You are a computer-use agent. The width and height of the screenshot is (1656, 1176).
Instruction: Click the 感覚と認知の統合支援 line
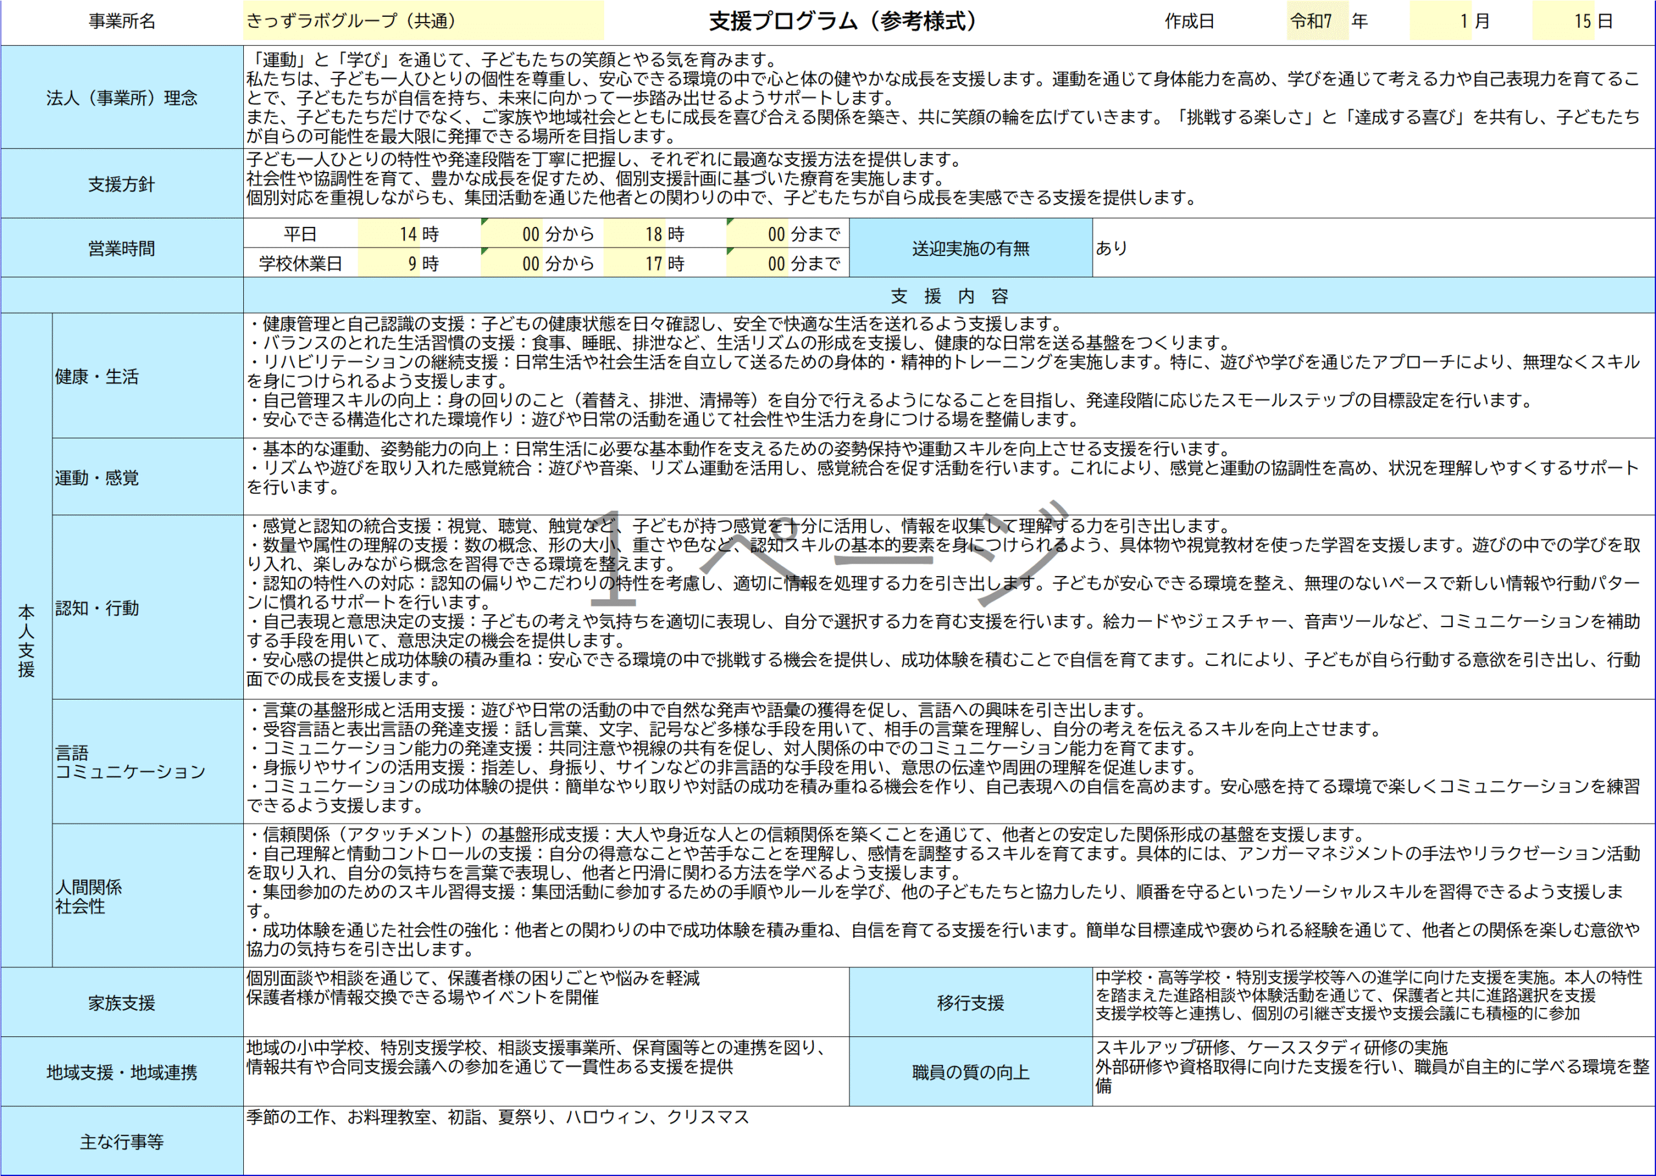(739, 526)
